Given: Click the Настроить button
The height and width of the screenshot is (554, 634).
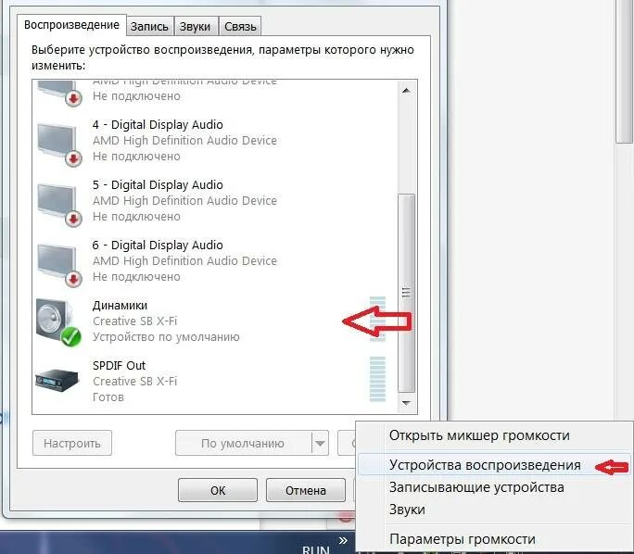Looking at the screenshot, I should [x=72, y=443].
